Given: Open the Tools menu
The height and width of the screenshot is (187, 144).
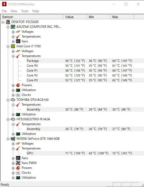Looking at the screenshot, I should point(25,11).
